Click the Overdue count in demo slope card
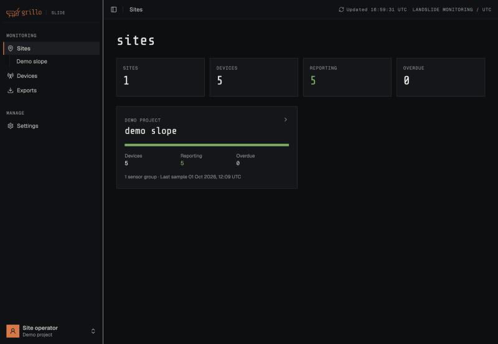Viewport: 498px width, 344px height. click(238, 163)
